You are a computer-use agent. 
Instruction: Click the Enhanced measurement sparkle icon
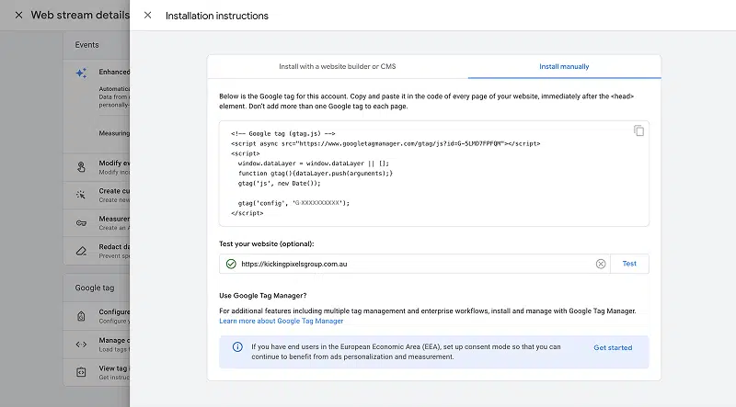tap(81, 73)
